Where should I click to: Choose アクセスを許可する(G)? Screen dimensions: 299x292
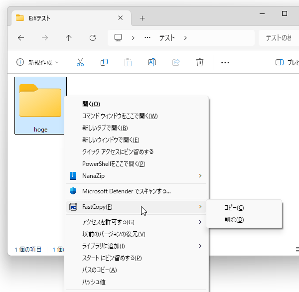(x=137, y=222)
